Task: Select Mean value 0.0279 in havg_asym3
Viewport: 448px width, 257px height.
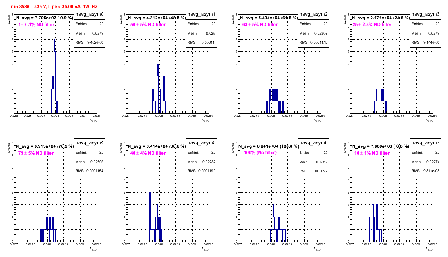Action: (434, 33)
